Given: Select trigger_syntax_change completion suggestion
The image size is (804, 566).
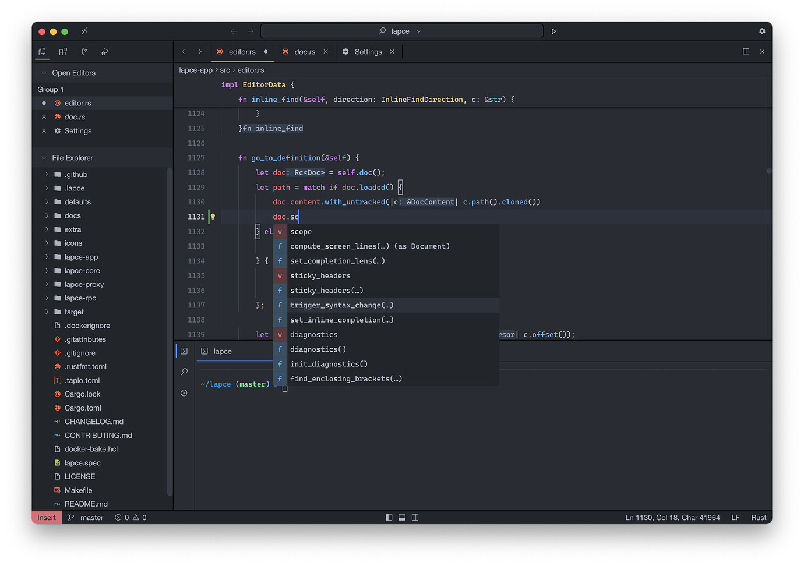Looking at the screenshot, I should click(x=341, y=305).
